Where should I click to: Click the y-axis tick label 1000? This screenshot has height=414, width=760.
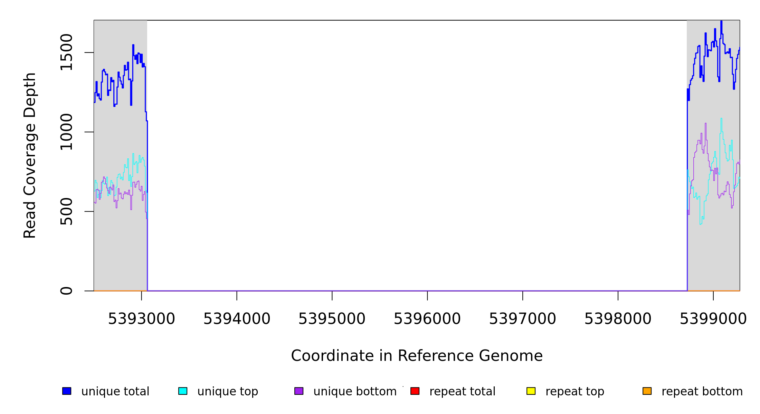pos(66,132)
